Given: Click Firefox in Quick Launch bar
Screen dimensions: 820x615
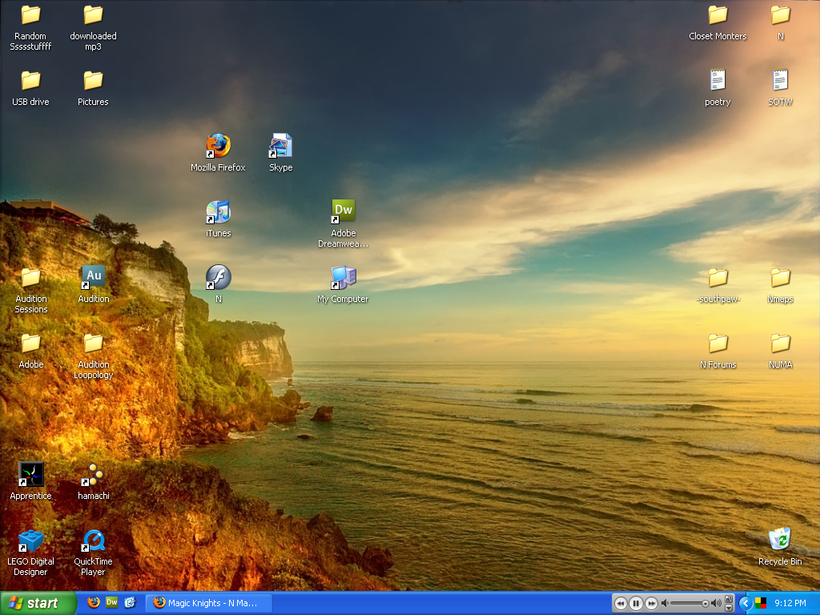Looking at the screenshot, I should coord(94,602).
